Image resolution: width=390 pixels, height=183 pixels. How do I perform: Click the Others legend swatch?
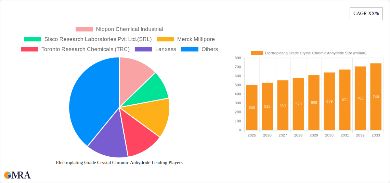(x=190, y=49)
